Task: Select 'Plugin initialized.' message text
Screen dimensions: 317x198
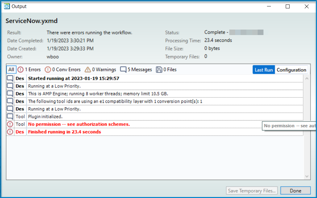Action: point(45,117)
